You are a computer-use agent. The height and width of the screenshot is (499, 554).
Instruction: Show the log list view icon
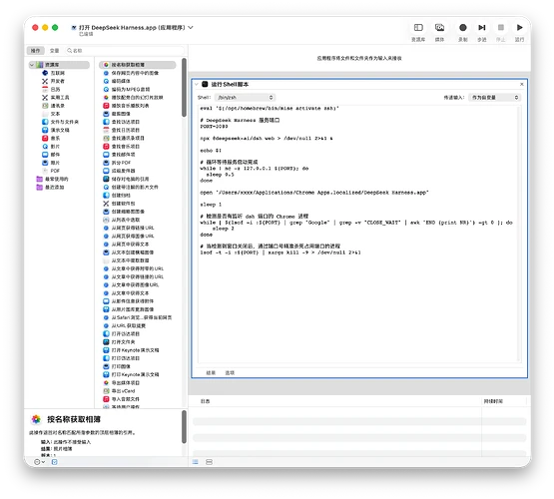[195, 462]
